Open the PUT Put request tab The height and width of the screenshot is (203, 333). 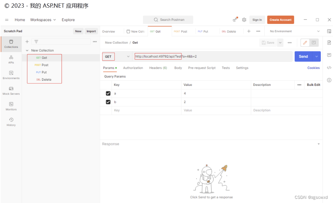click(203, 32)
